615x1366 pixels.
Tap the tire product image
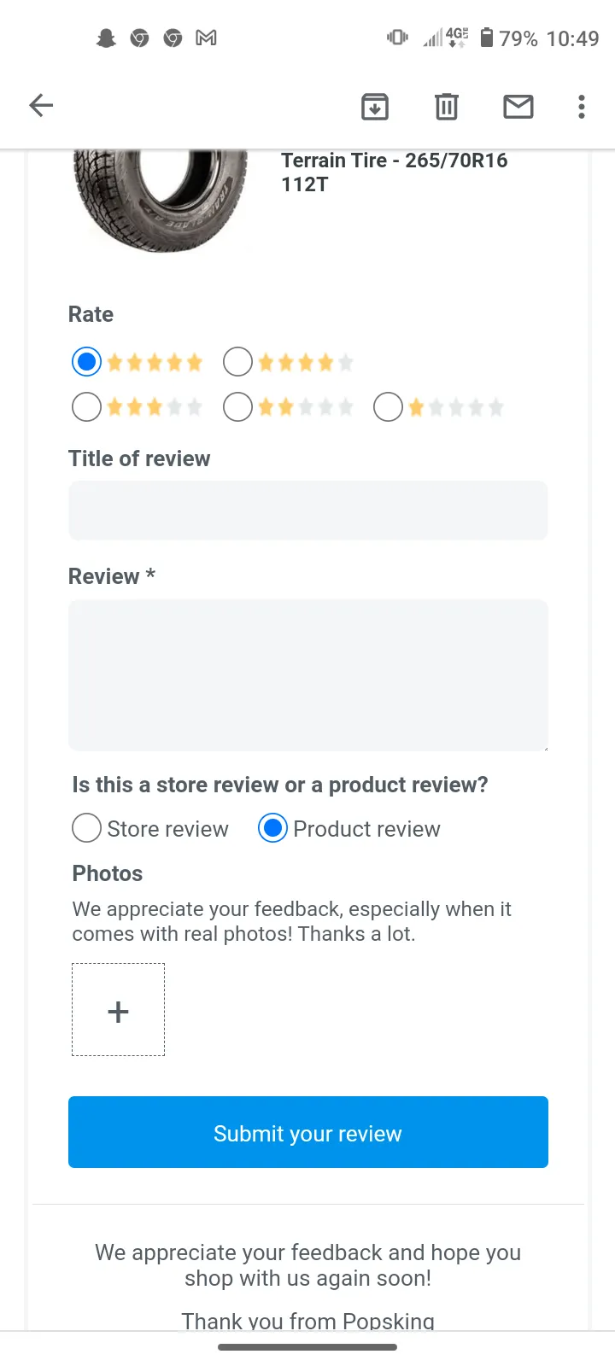click(x=161, y=201)
